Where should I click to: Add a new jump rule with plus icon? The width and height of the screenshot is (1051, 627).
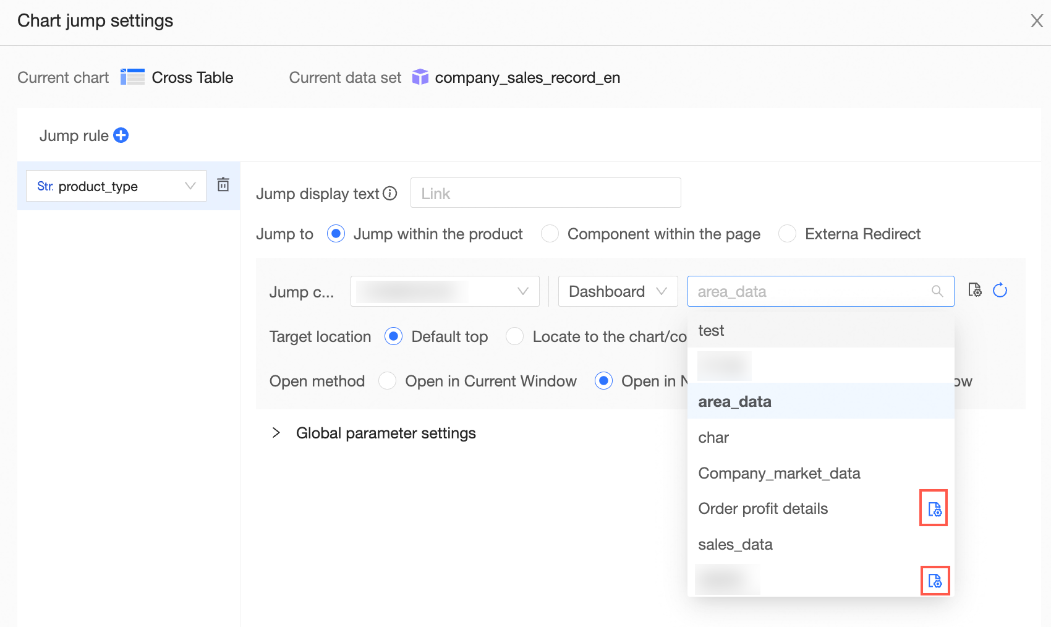pyautogui.click(x=121, y=135)
